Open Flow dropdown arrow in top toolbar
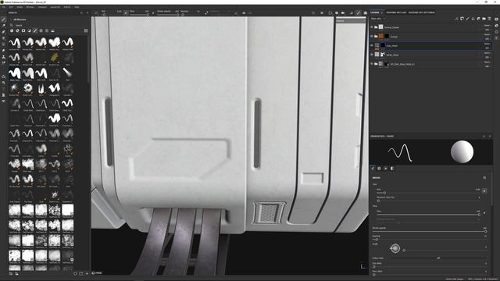This screenshot has width=500, height=281. click(153, 13)
